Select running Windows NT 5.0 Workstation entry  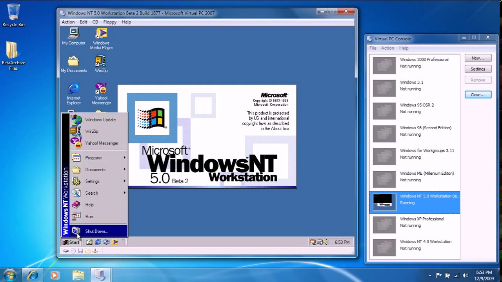[x=415, y=202]
